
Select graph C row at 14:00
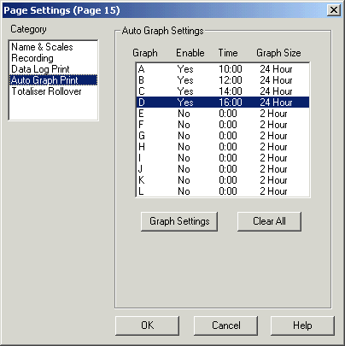coord(223,91)
